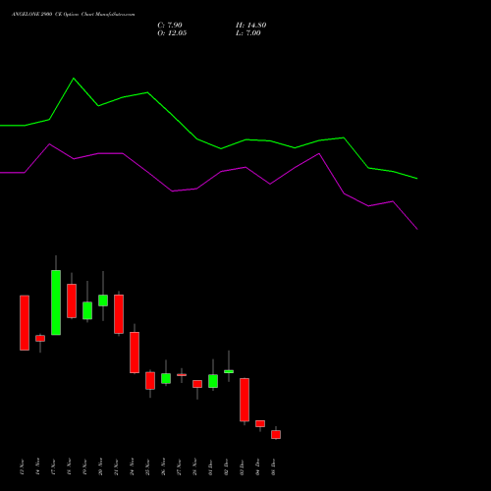Screen dimensions: 491x491
Task: Click the tall red candle above 03 Dec
Action: click(x=245, y=400)
